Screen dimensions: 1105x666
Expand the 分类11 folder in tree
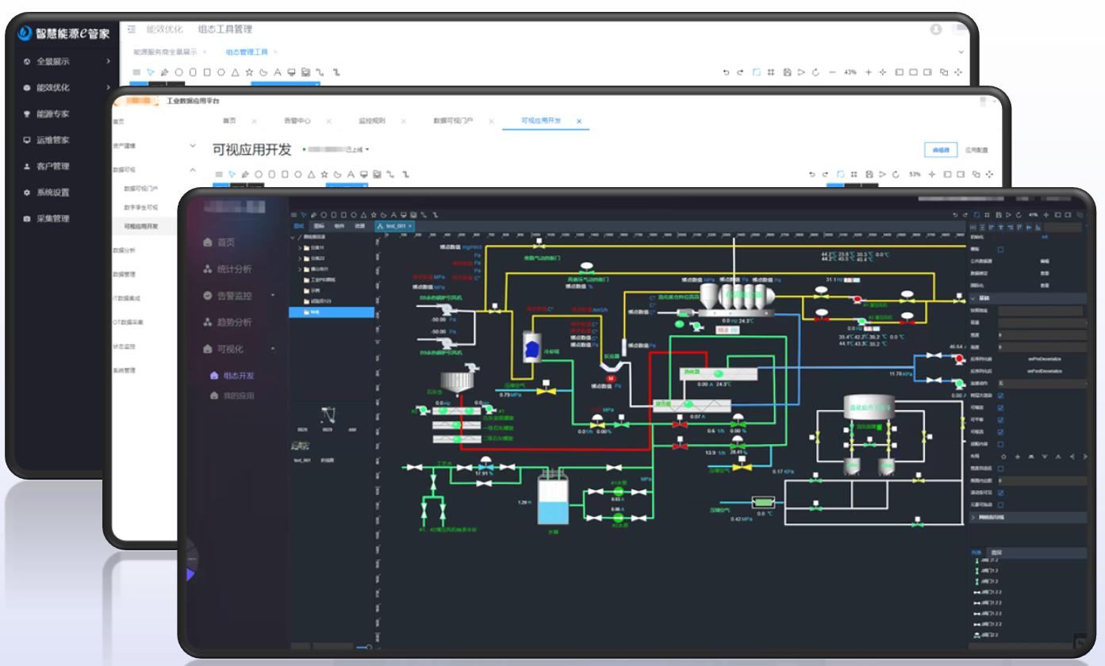[x=300, y=248]
